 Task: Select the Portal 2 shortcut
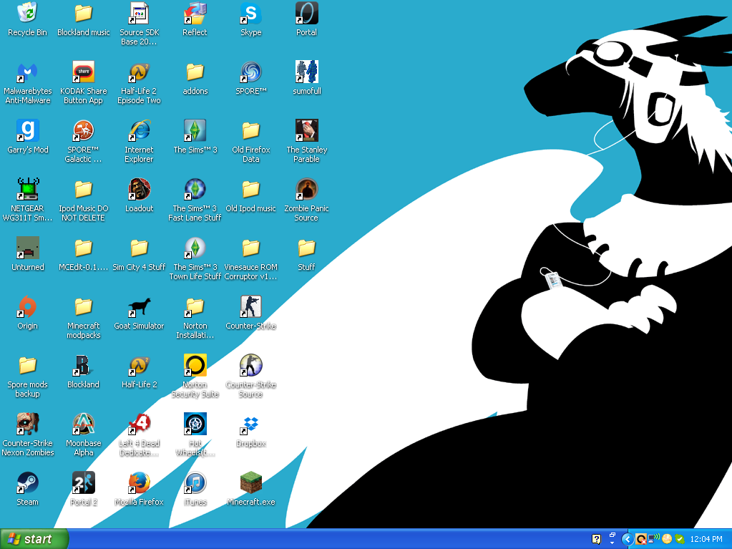[x=83, y=483]
